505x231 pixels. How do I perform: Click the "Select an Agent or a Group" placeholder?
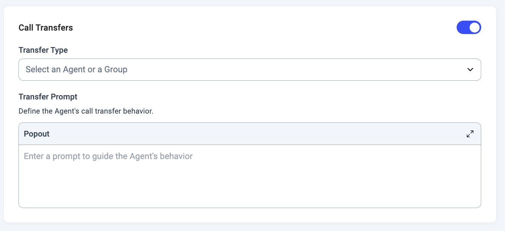coord(76,70)
